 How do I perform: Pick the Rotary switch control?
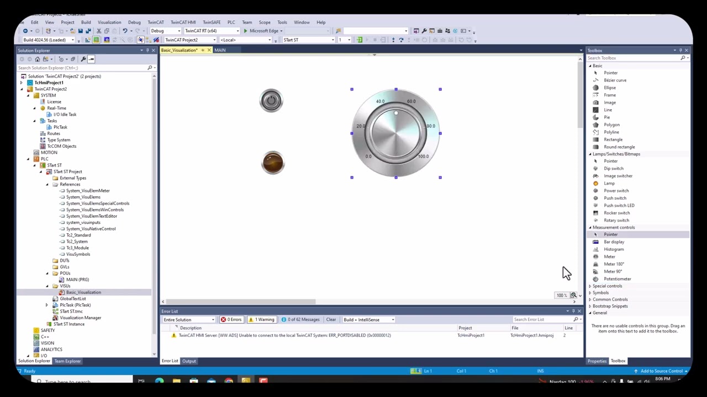(x=616, y=221)
